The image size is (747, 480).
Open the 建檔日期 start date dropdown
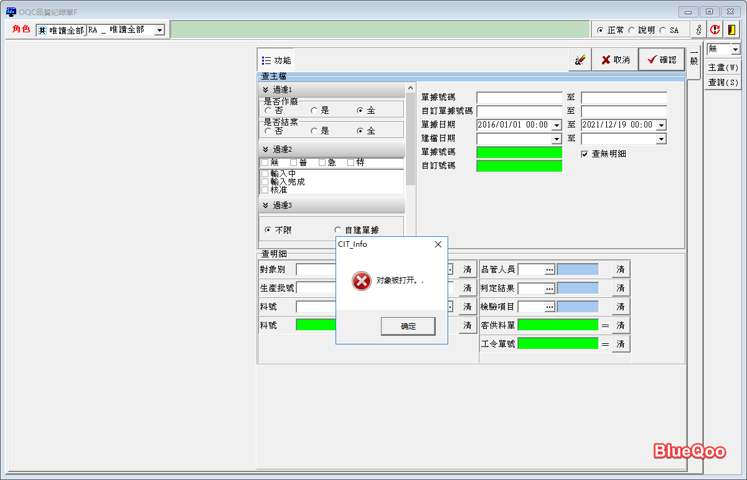click(x=557, y=139)
